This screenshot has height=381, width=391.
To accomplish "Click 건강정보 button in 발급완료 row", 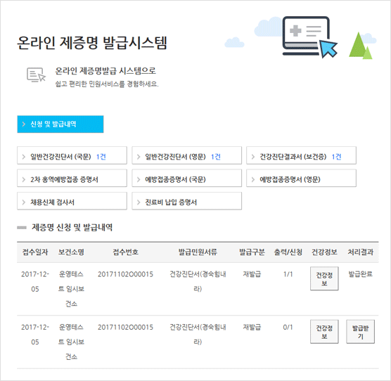I will pos(324,278).
